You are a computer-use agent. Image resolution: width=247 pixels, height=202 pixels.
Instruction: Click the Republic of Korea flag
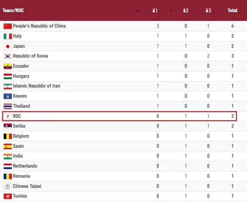7,56
